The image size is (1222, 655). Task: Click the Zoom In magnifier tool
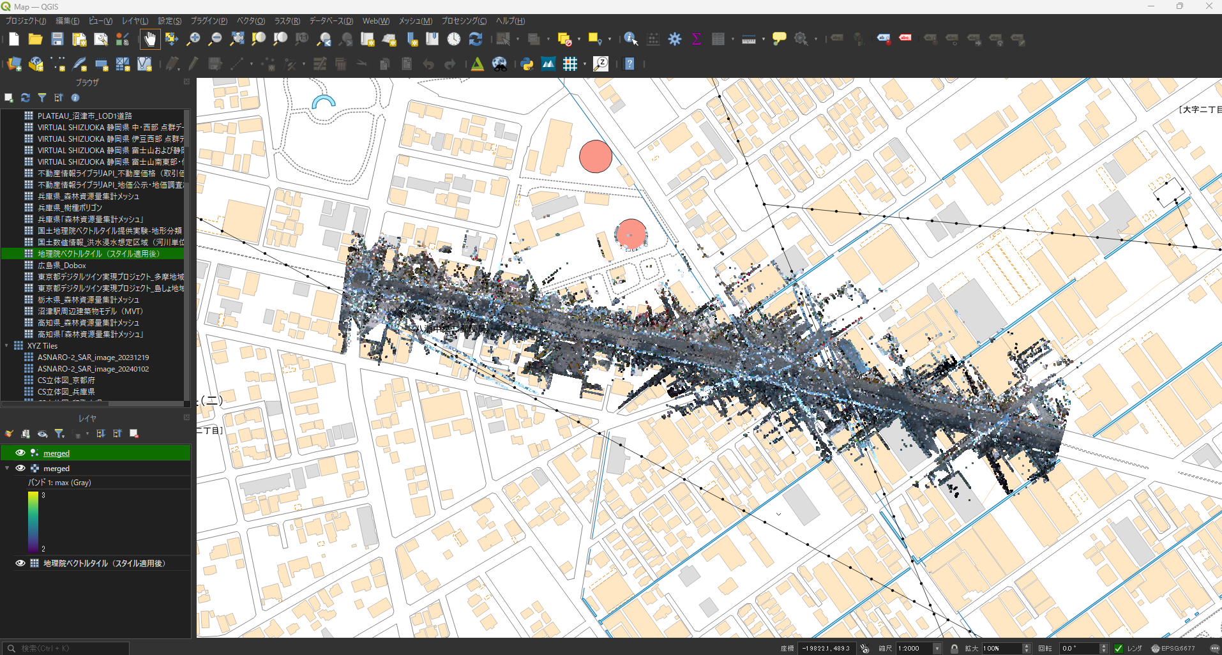193,40
